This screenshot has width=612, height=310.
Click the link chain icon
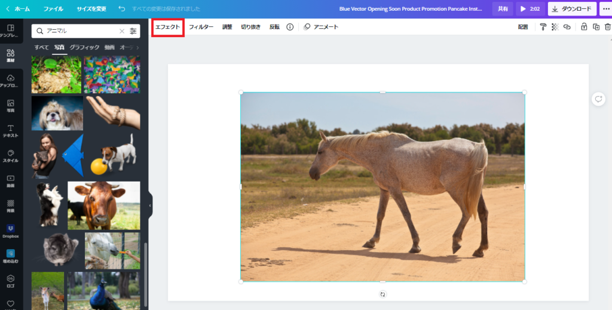[567, 27]
